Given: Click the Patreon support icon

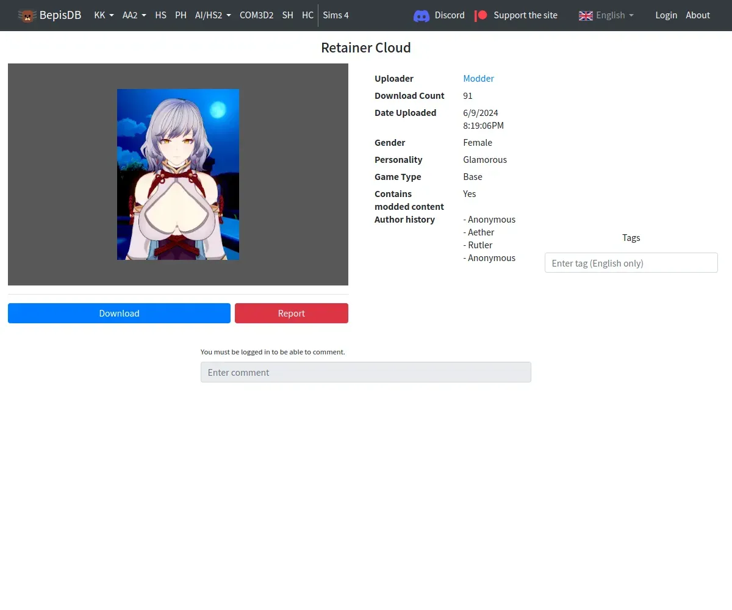Looking at the screenshot, I should point(481,15).
